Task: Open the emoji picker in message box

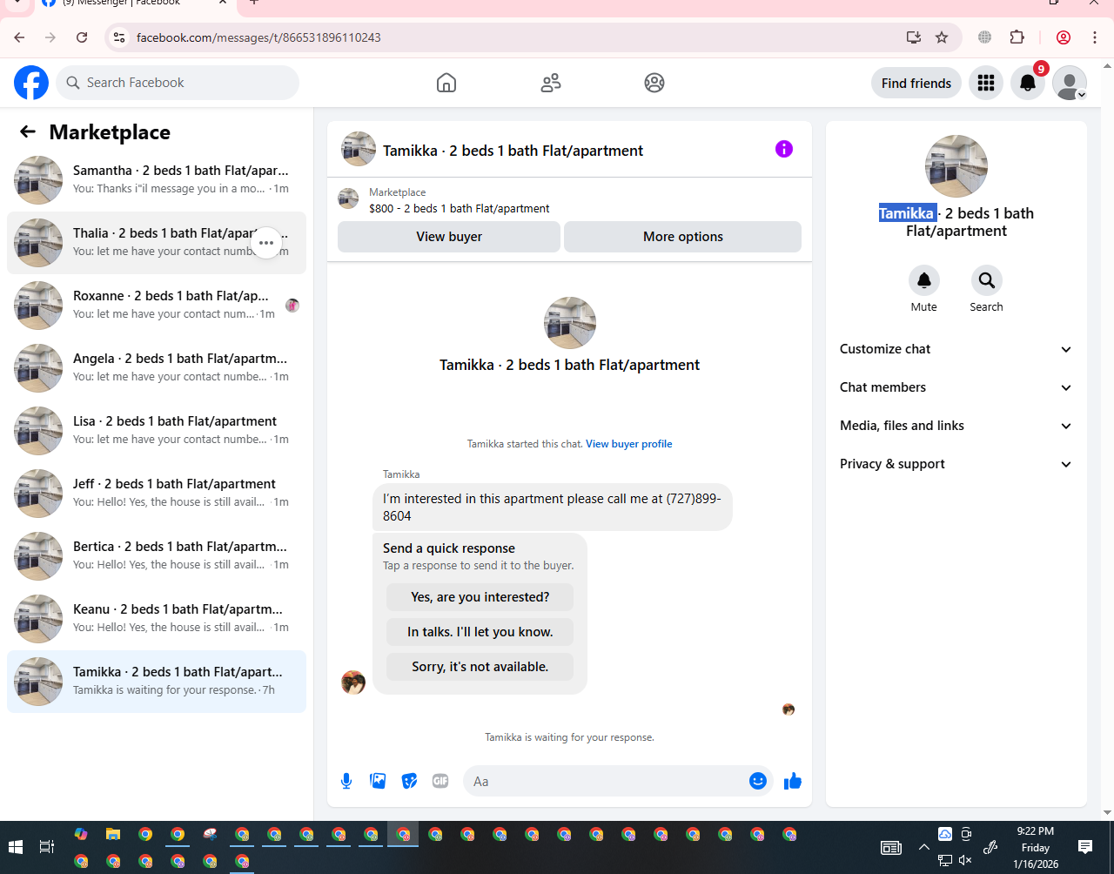Action: coord(758,781)
